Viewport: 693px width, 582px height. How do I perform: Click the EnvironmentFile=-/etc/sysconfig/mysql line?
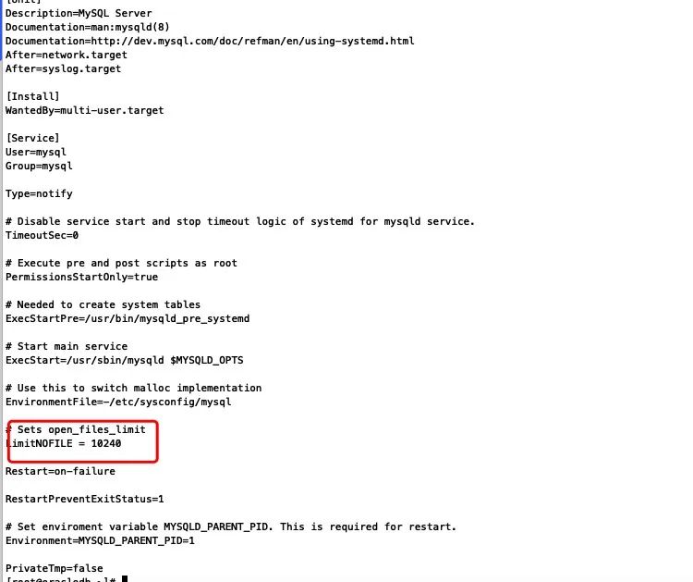tap(118, 402)
